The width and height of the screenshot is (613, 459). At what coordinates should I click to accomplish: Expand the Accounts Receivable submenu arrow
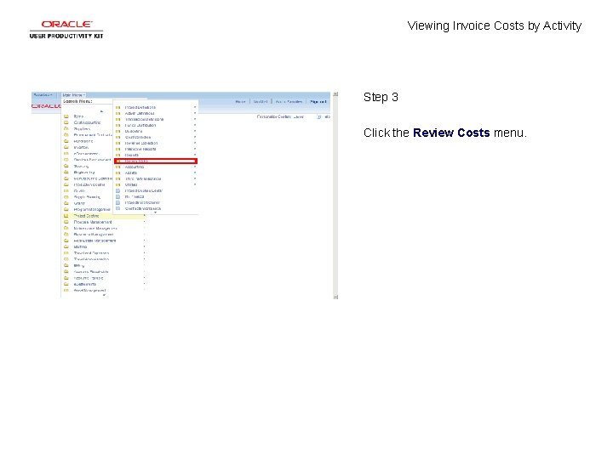pos(144,272)
